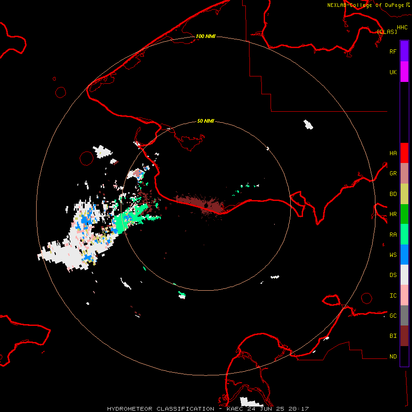Click the dark green HR swatch

[x=404, y=214]
